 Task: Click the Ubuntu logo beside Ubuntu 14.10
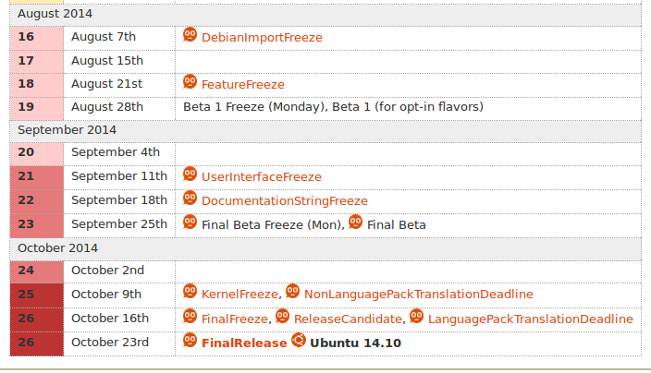point(299,341)
